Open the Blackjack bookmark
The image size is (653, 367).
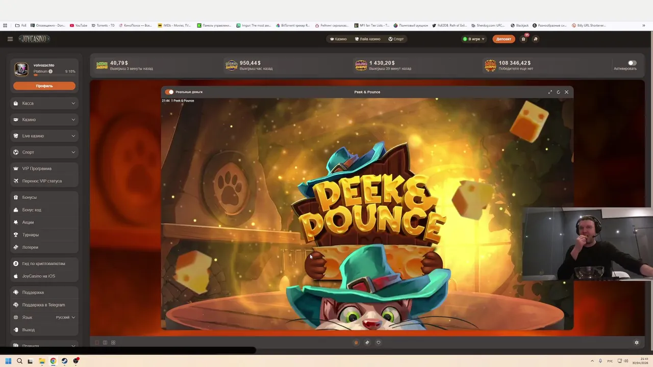(519, 25)
